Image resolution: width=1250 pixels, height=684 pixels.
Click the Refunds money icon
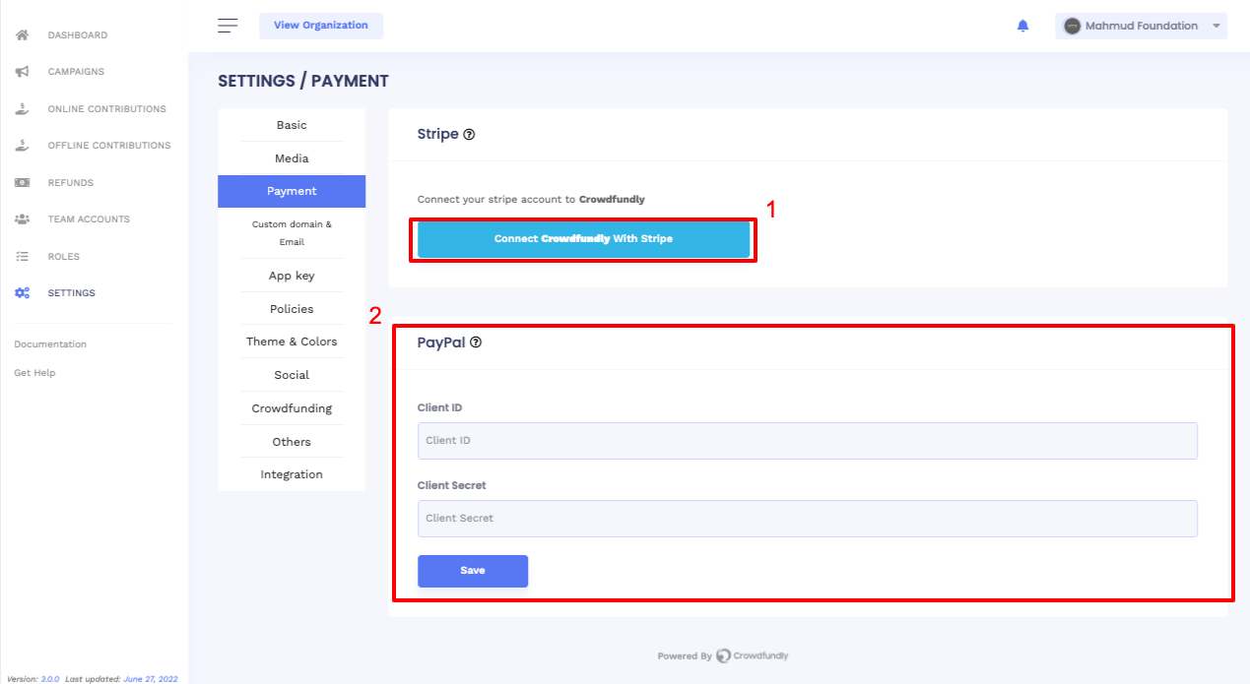[22, 183]
